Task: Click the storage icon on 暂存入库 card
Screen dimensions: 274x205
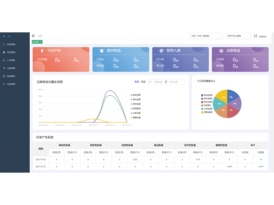Action: click(x=161, y=51)
